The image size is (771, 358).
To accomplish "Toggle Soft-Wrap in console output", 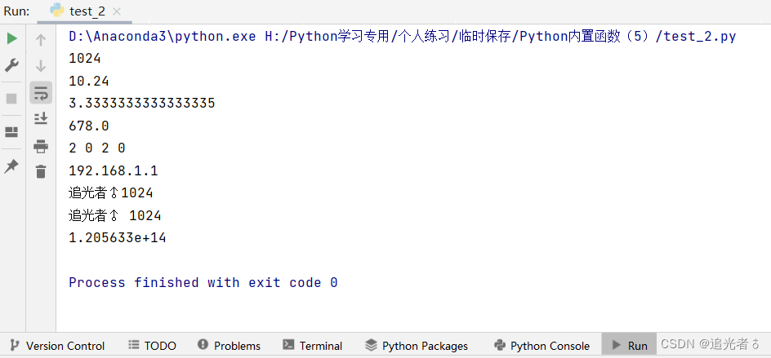I will [41, 92].
